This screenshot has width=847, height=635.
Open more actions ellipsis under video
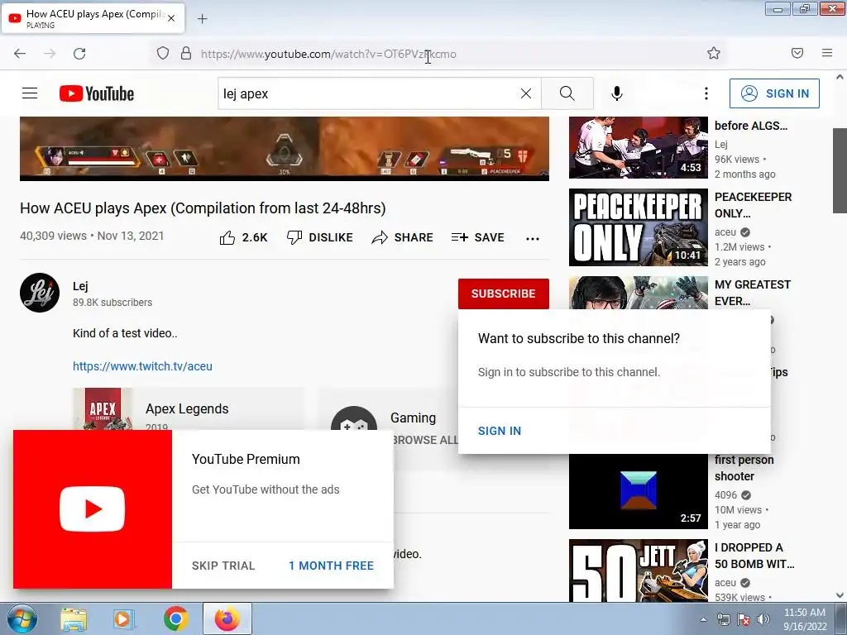(533, 239)
